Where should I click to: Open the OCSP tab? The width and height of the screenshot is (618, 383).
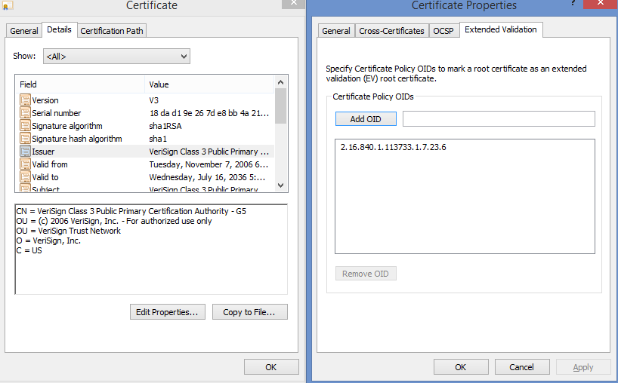[443, 31]
